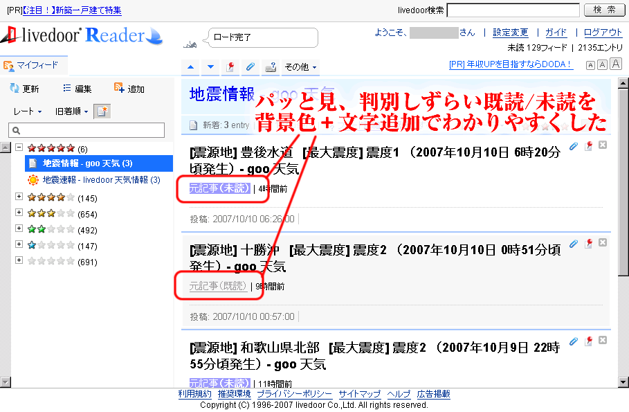Open 元記事(未読) link of 豊後水道 entry
This screenshot has width=629, height=412.
(x=220, y=188)
